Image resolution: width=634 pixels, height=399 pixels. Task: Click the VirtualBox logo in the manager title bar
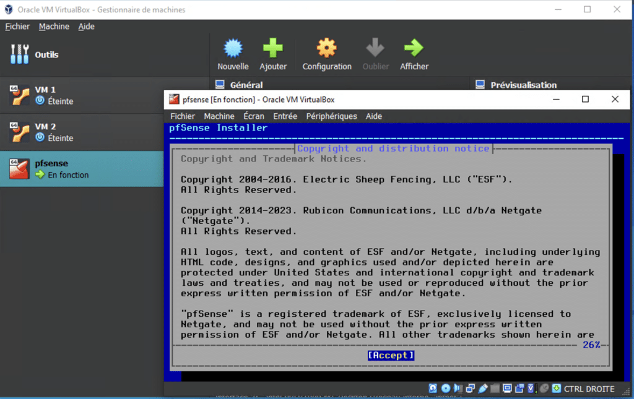coord(9,9)
